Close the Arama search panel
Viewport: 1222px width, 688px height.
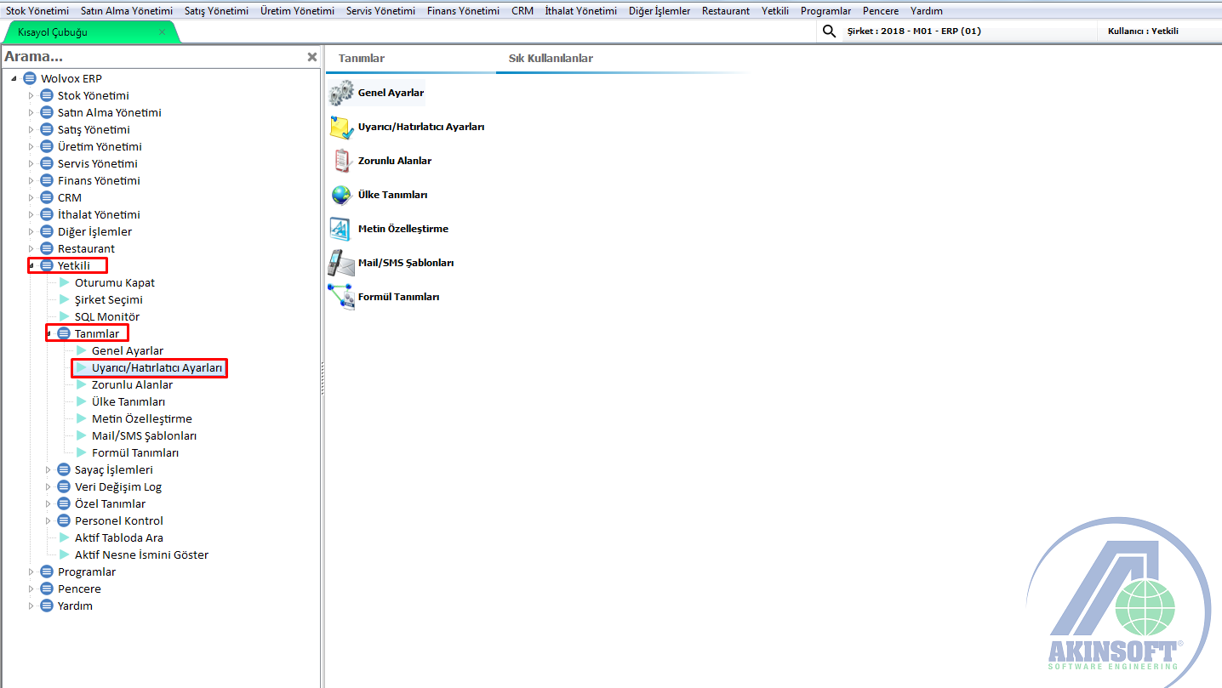tap(312, 57)
